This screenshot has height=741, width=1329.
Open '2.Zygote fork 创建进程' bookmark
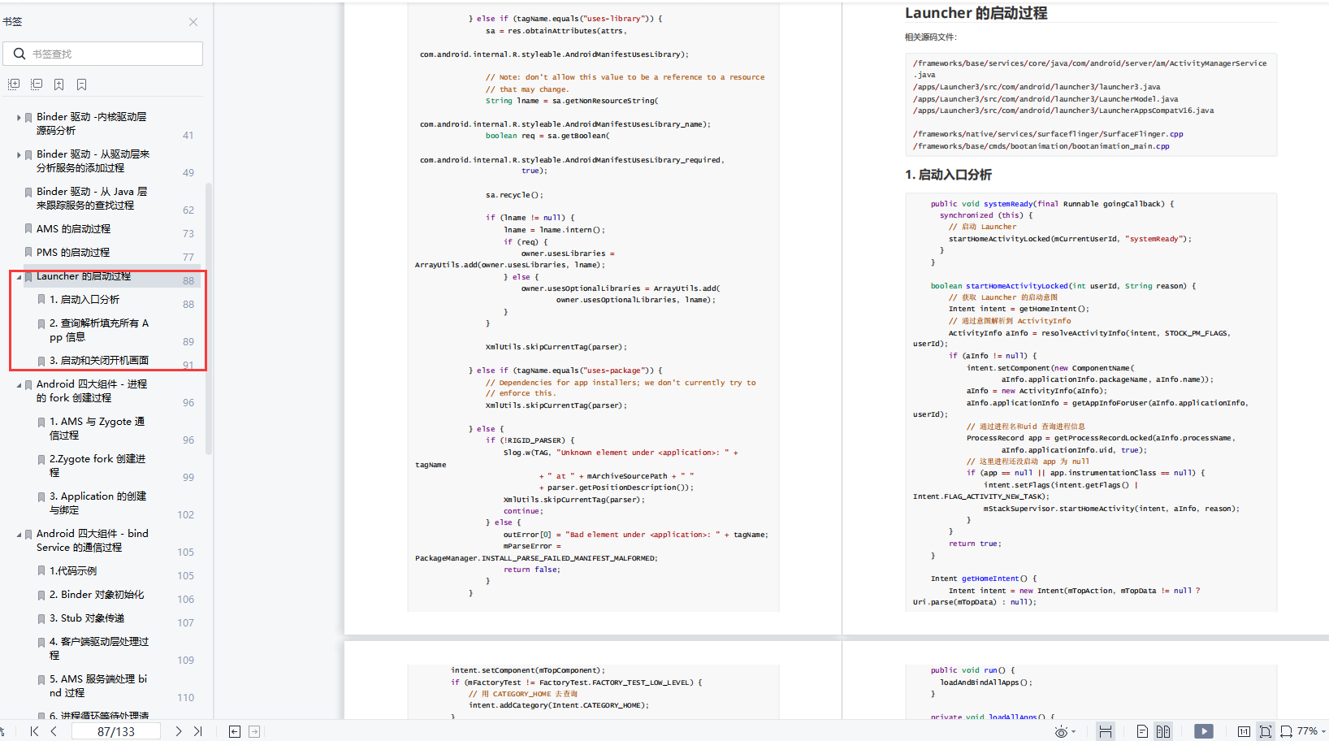[x=97, y=466]
